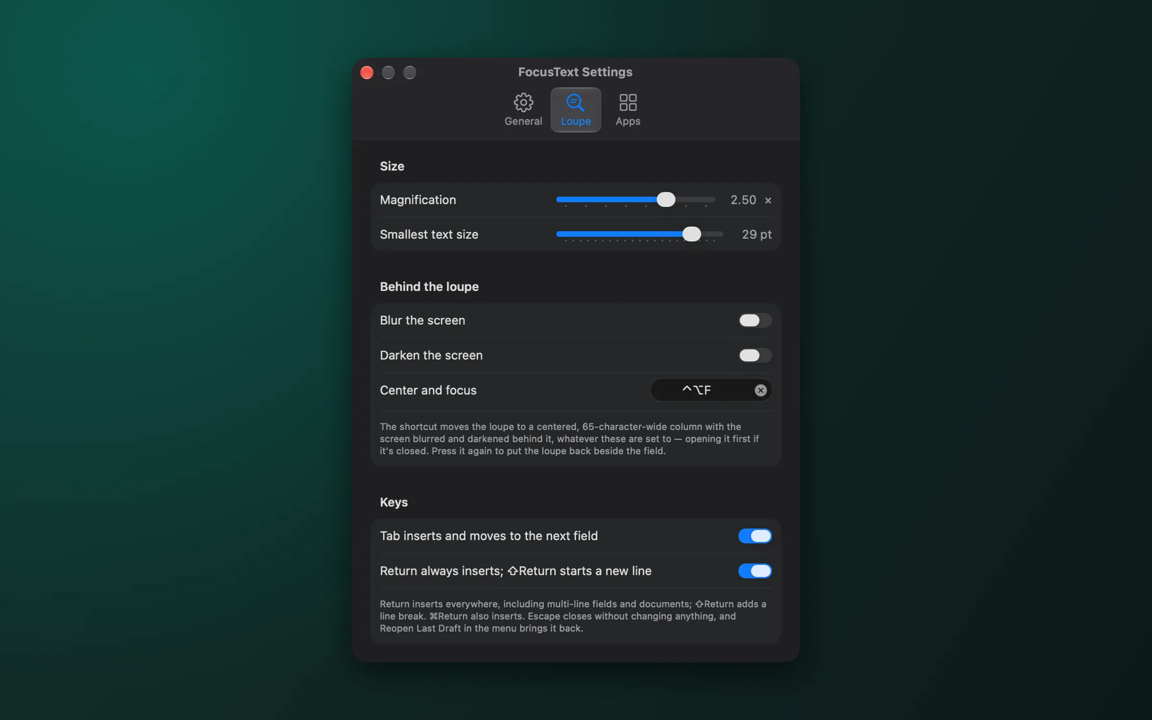Enable Blur the screen toggle
This screenshot has height=720, width=1152.
coord(755,320)
